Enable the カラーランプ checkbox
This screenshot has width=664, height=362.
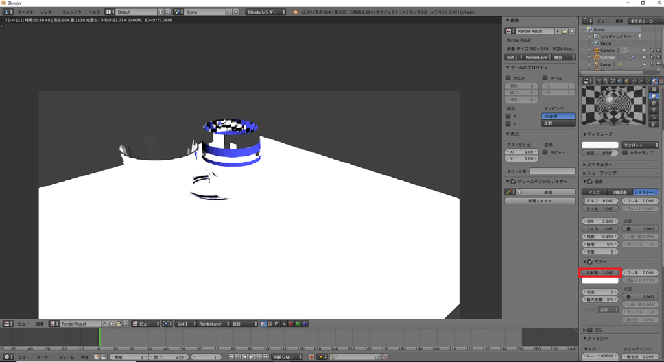(x=625, y=152)
